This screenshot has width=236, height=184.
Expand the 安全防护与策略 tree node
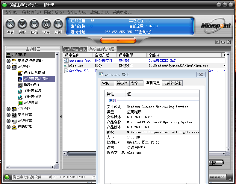point(8,61)
